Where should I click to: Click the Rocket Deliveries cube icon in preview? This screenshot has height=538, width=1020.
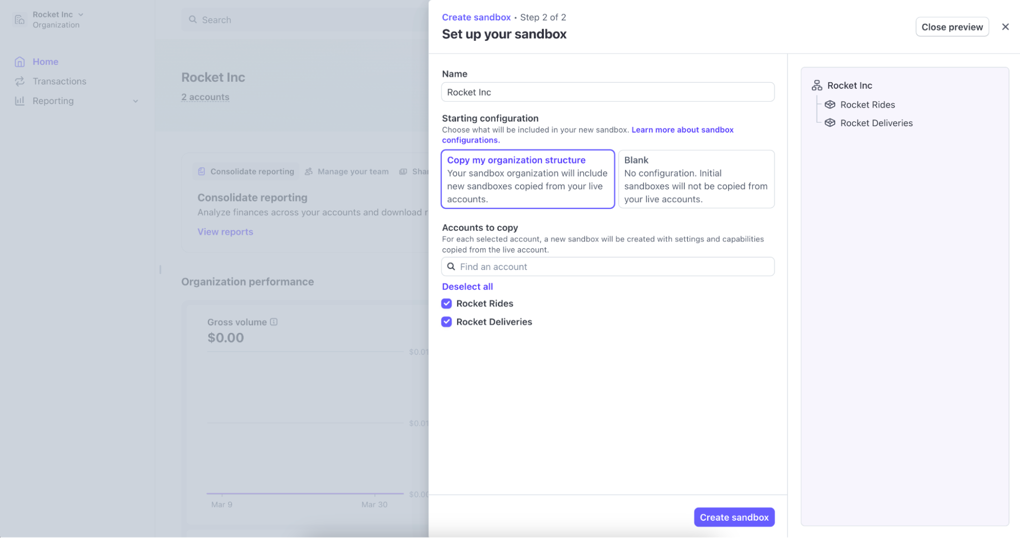(830, 123)
